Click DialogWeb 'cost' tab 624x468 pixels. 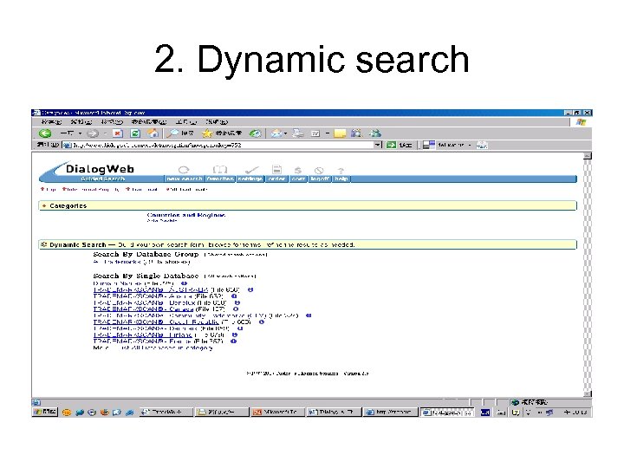[x=298, y=179]
